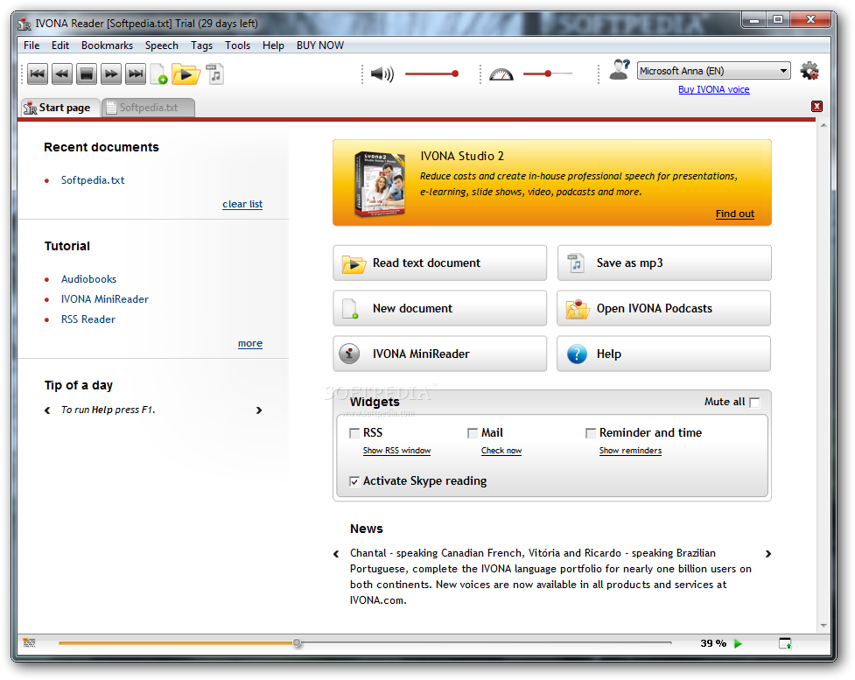Select the Start page tab
The image size is (855, 680).
point(60,108)
